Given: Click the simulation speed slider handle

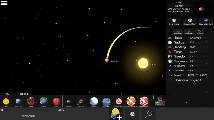Looking at the screenshot, I should click(x=2, y=110).
